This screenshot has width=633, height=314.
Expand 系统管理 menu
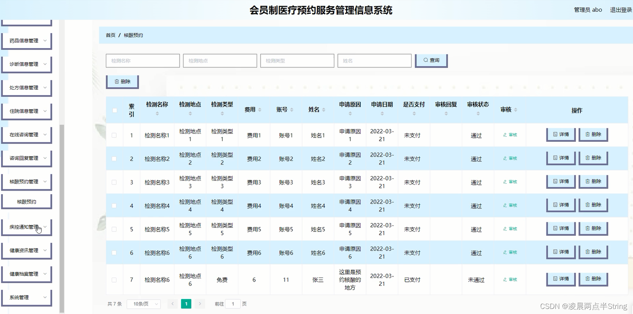tap(27, 298)
